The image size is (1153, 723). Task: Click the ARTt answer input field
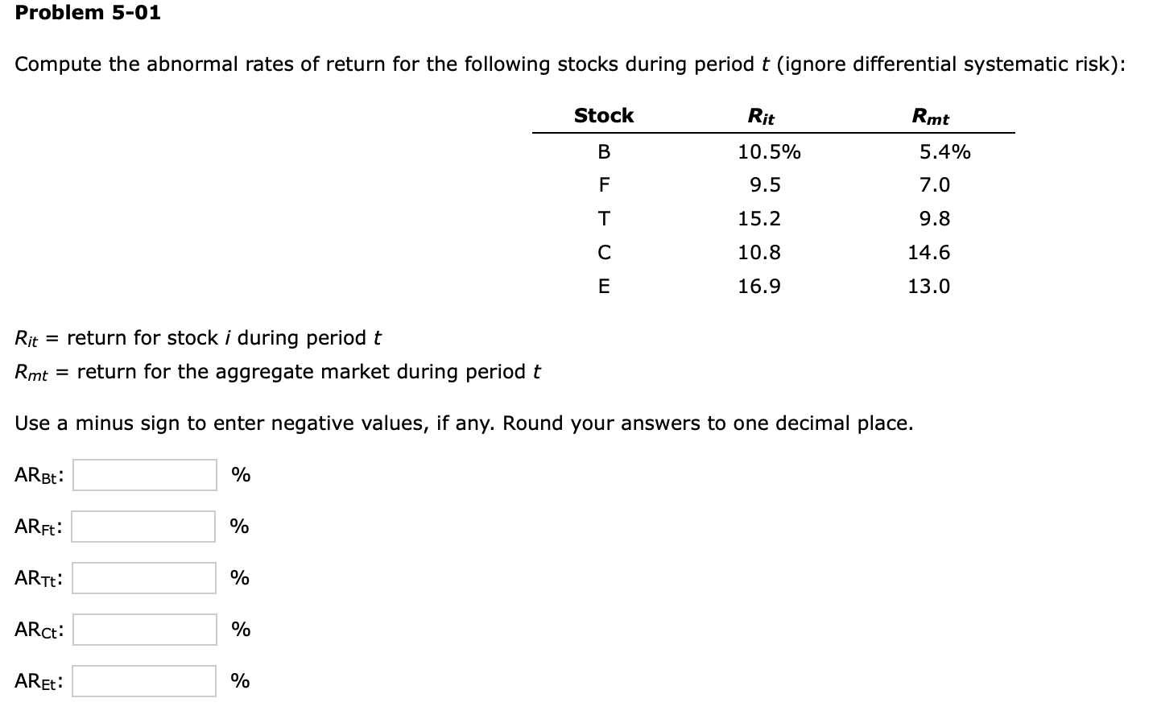pyautogui.click(x=143, y=578)
